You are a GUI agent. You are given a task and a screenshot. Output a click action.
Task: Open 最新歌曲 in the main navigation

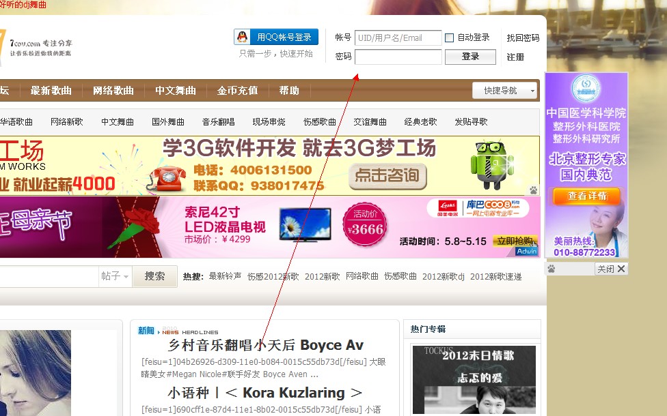(x=51, y=91)
